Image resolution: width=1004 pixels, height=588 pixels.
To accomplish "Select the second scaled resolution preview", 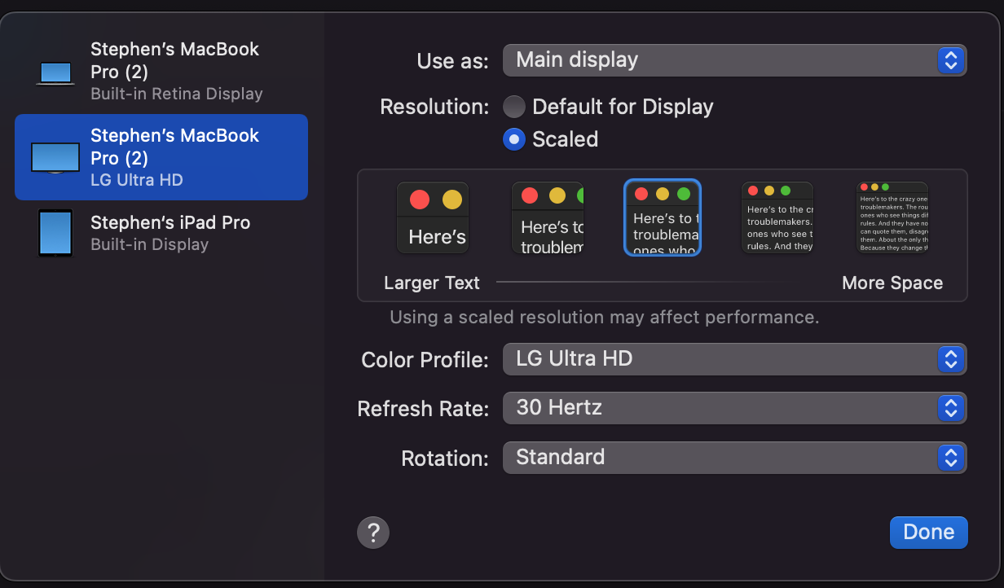I will click(547, 217).
